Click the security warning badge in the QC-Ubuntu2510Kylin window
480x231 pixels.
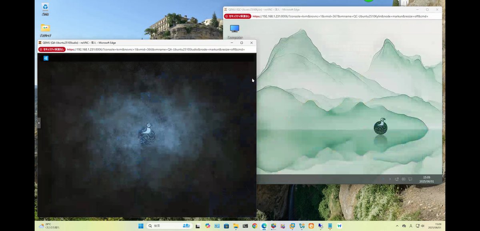(x=238, y=16)
